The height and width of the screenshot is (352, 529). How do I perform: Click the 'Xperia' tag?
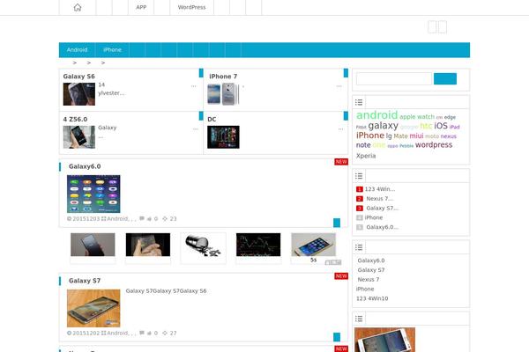366,156
